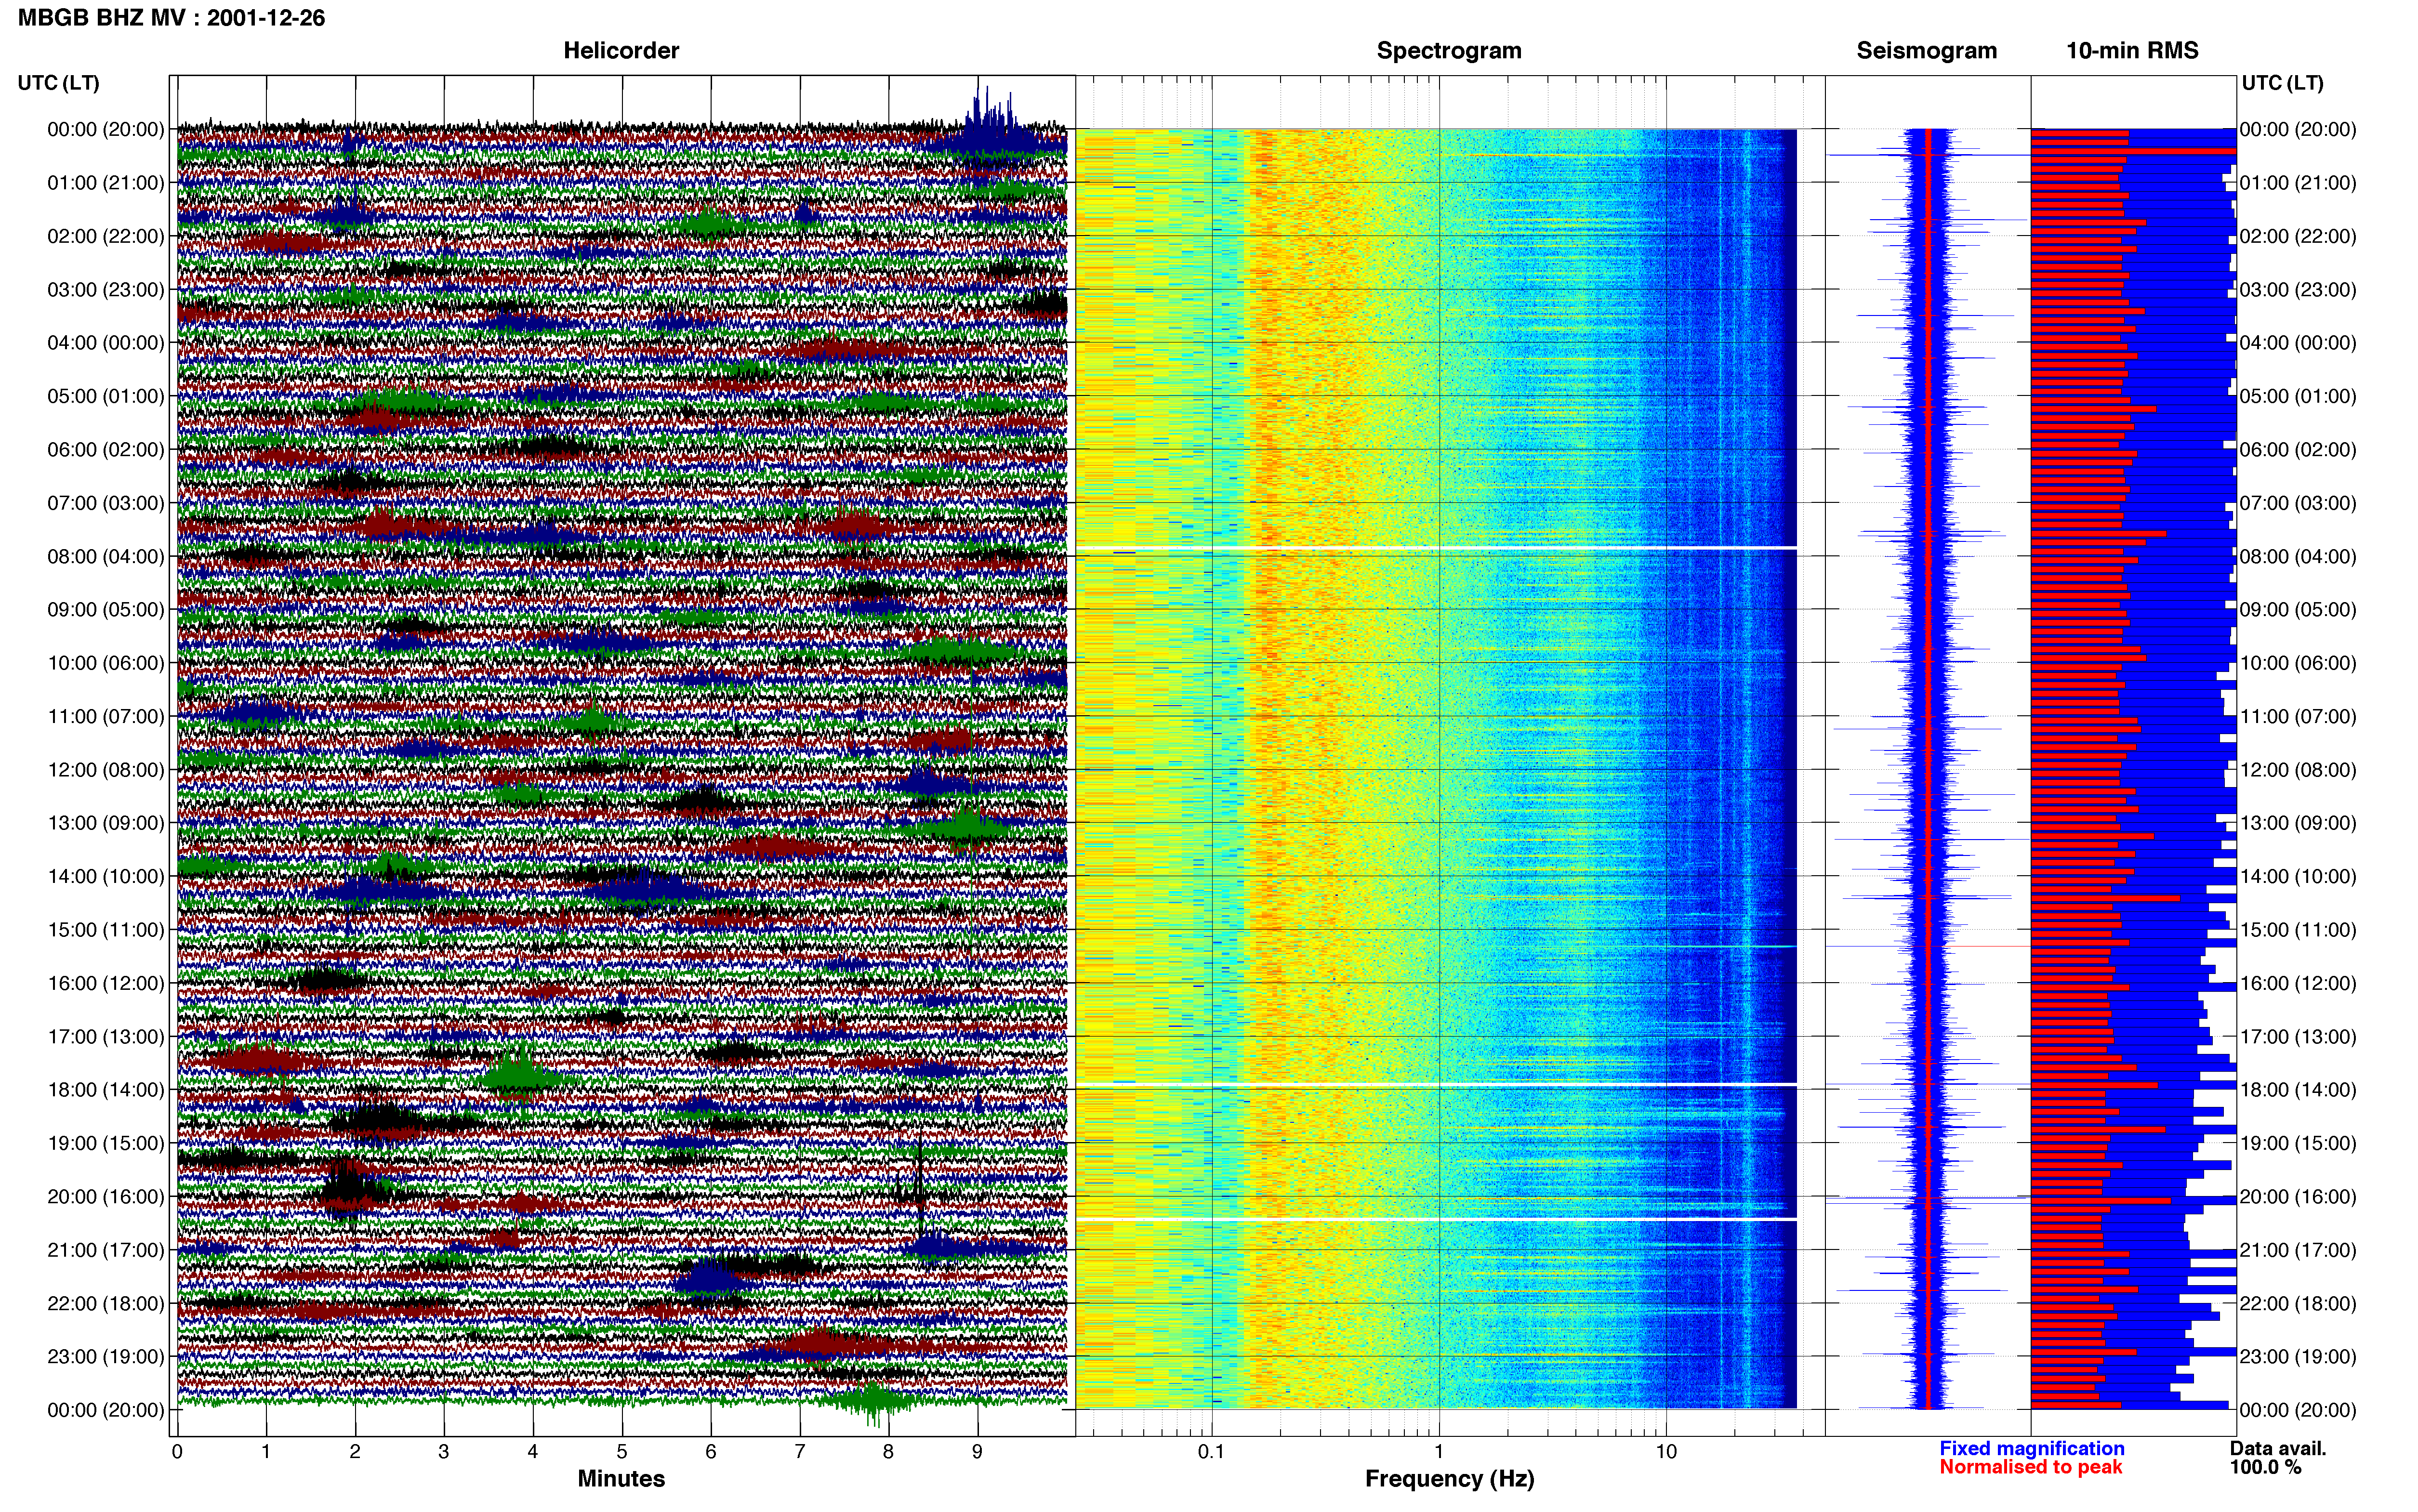Click the plot title 'MBGB BHZ MV : 2001-12-26'
The image size is (2418, 1512).
(171, 18)
